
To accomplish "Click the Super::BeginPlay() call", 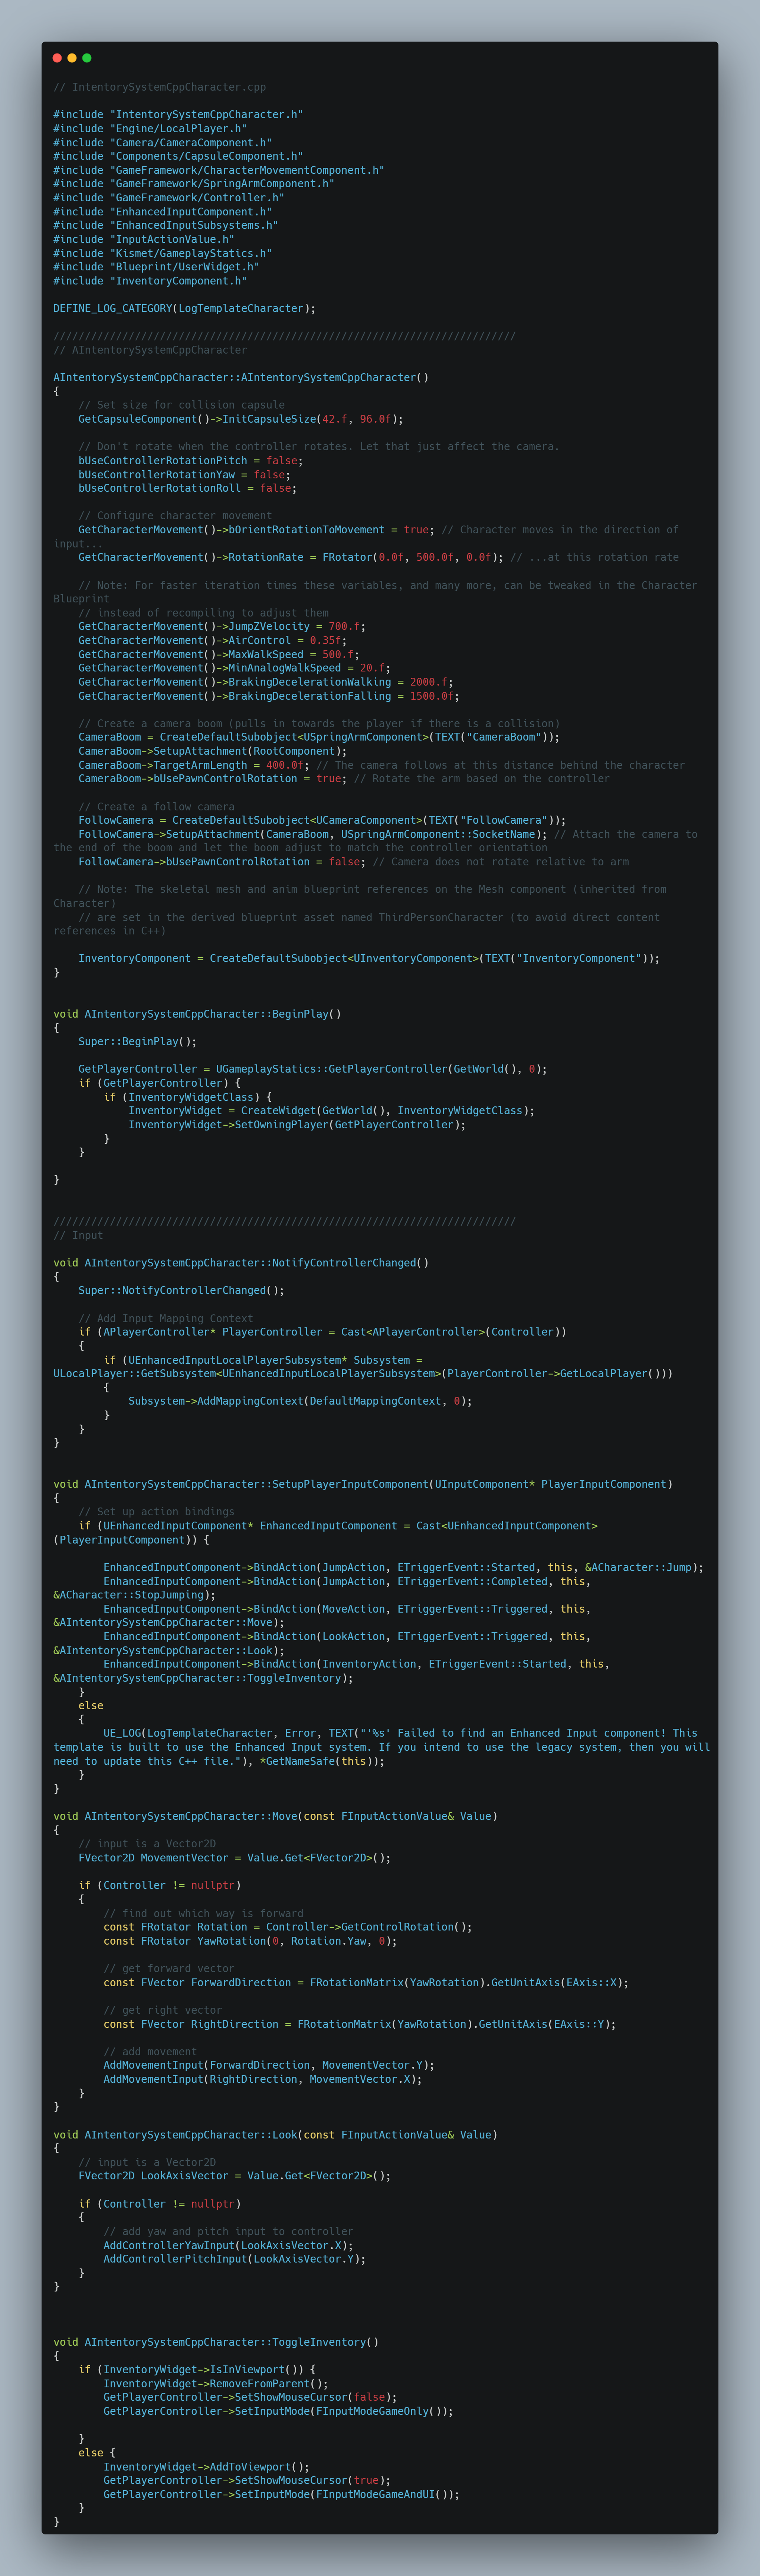I will click(137, 1041).
